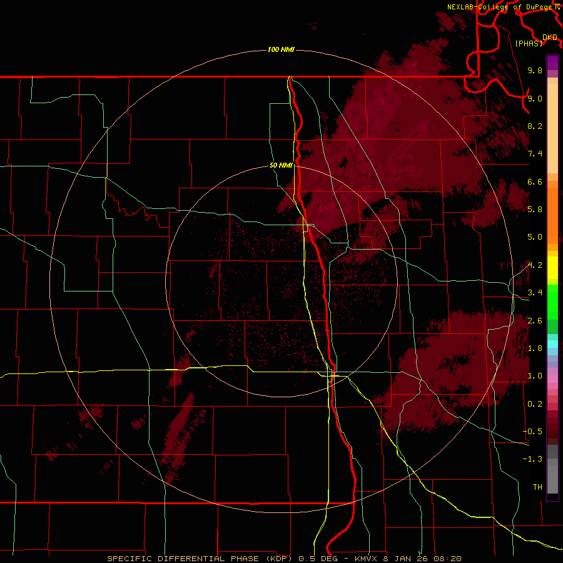The height and width of the screenshot is (563, 563).
Task: Click the 7.4 value on the color scale
Action: (535, 154)
